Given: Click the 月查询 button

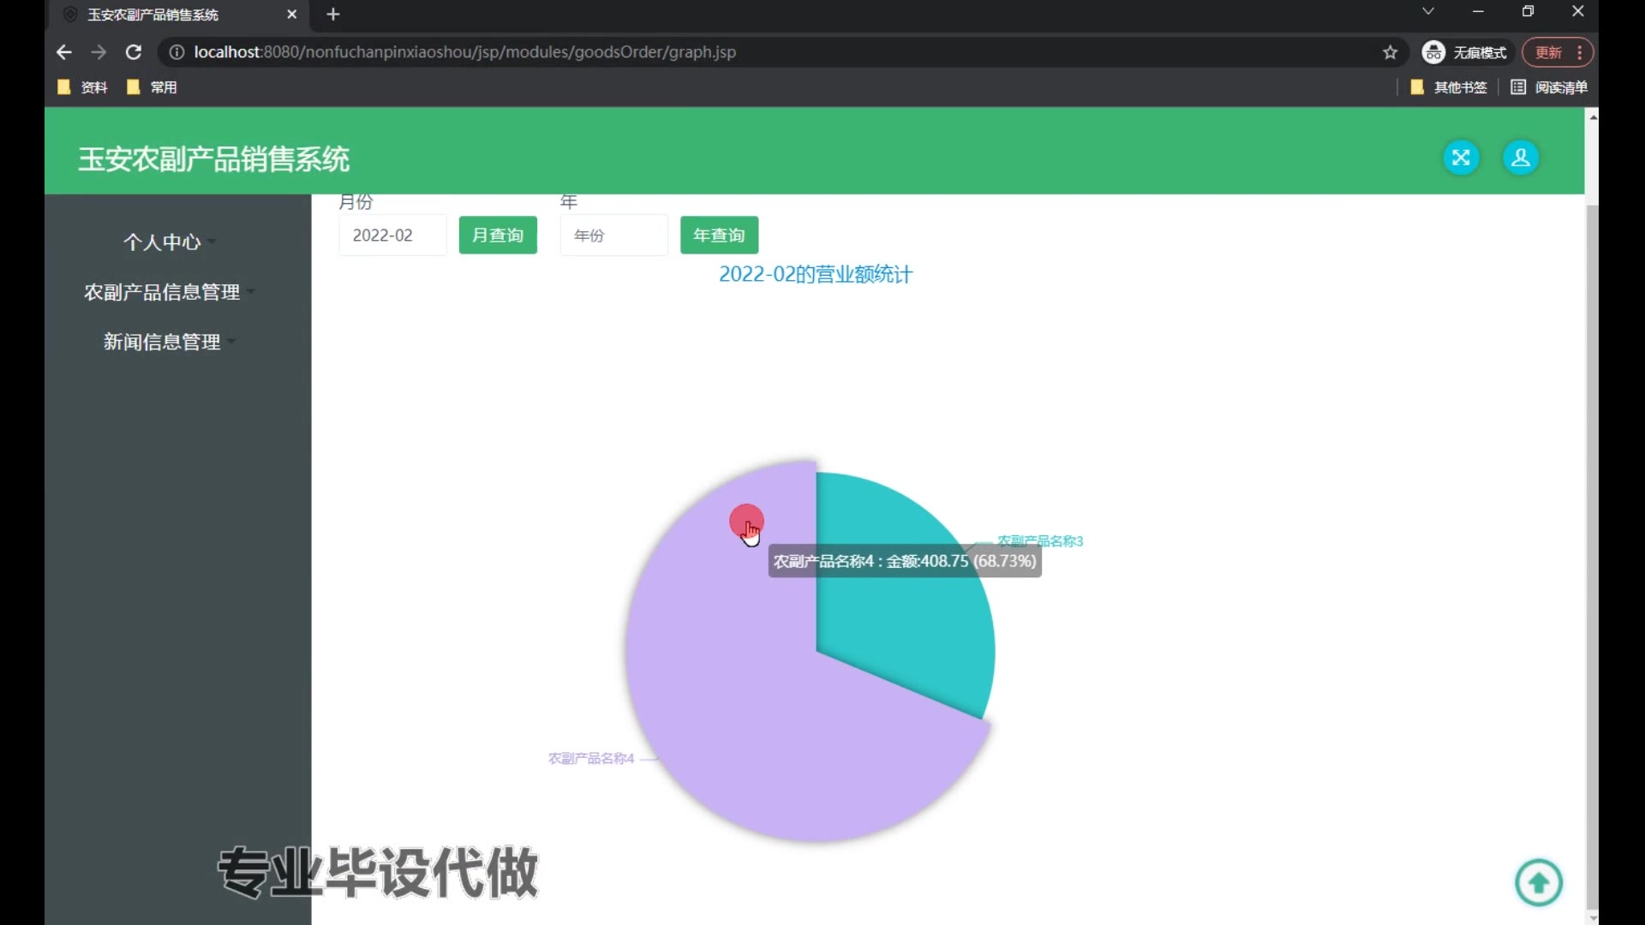Looking at the screenshot, I should coord(498,236).
